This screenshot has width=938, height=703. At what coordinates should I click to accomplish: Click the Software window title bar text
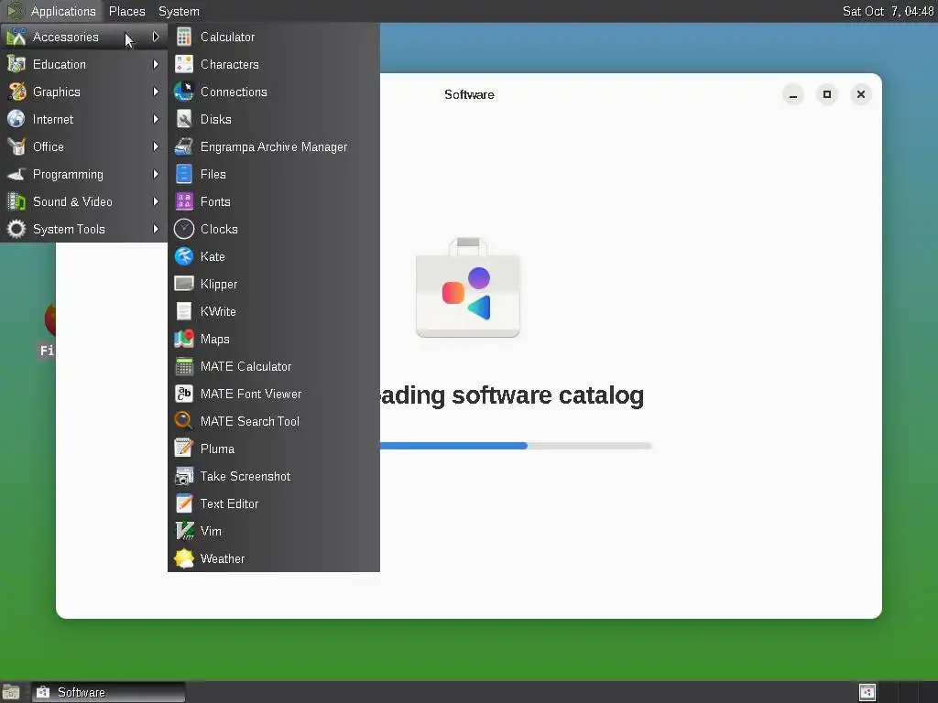point(469,94)
